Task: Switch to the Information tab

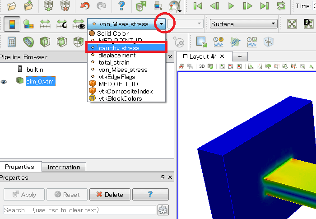Action: (64, 167)
